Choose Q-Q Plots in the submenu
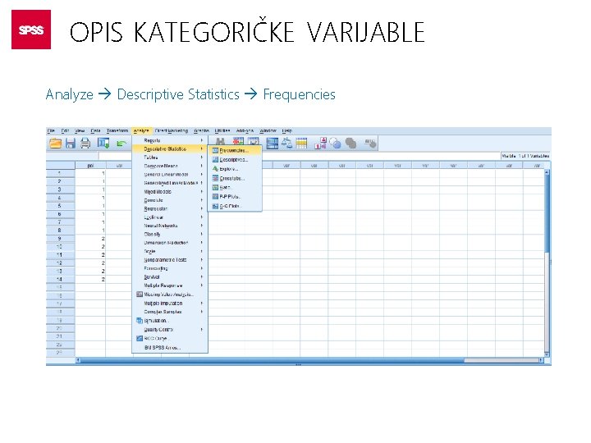The image size is (591, 443). click(236, 206)
